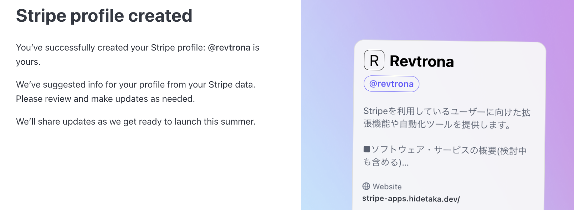The height and width of the screenshot is (210, 574).
Task: Click the @revtrona text in confirmation message
Action: [x=229, y=48]
